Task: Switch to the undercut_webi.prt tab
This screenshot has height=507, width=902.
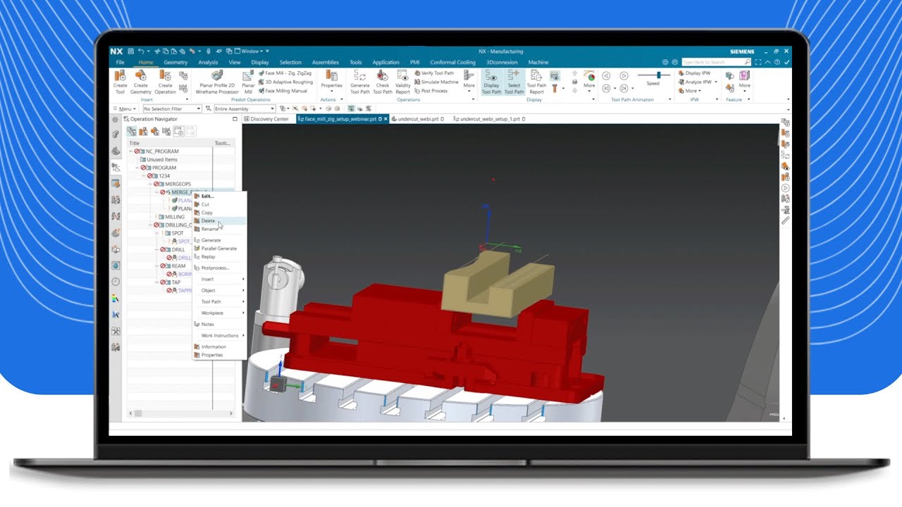Action: coord(417,119)
